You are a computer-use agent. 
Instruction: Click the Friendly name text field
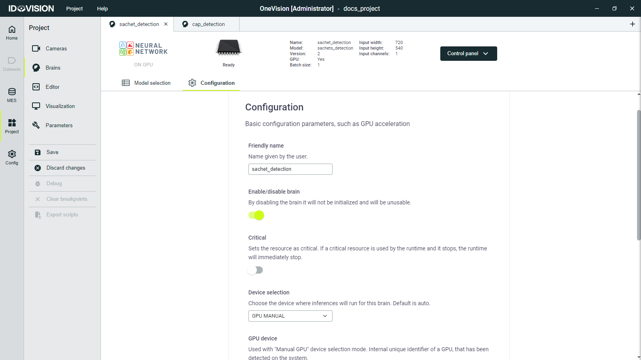tap(290, 169)
